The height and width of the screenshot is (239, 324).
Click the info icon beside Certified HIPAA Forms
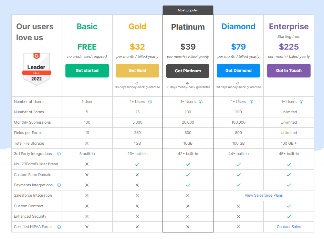pyautogui.click(x=59, y=227)
